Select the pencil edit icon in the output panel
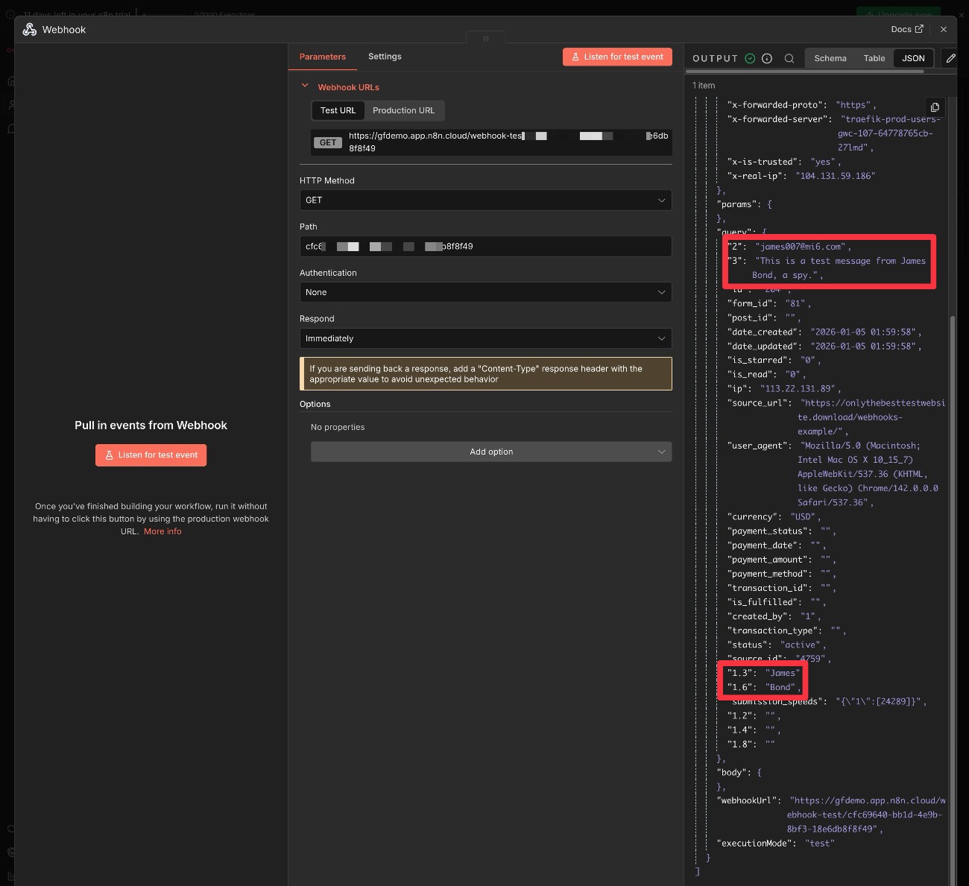Image resolution: width=969 pixels, height=886 pixels. click(951, 57)
